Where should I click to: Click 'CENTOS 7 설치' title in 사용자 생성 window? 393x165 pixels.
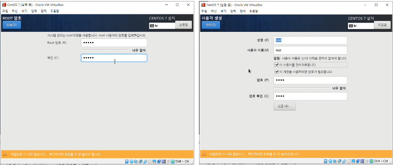click(x=361, y=18)
